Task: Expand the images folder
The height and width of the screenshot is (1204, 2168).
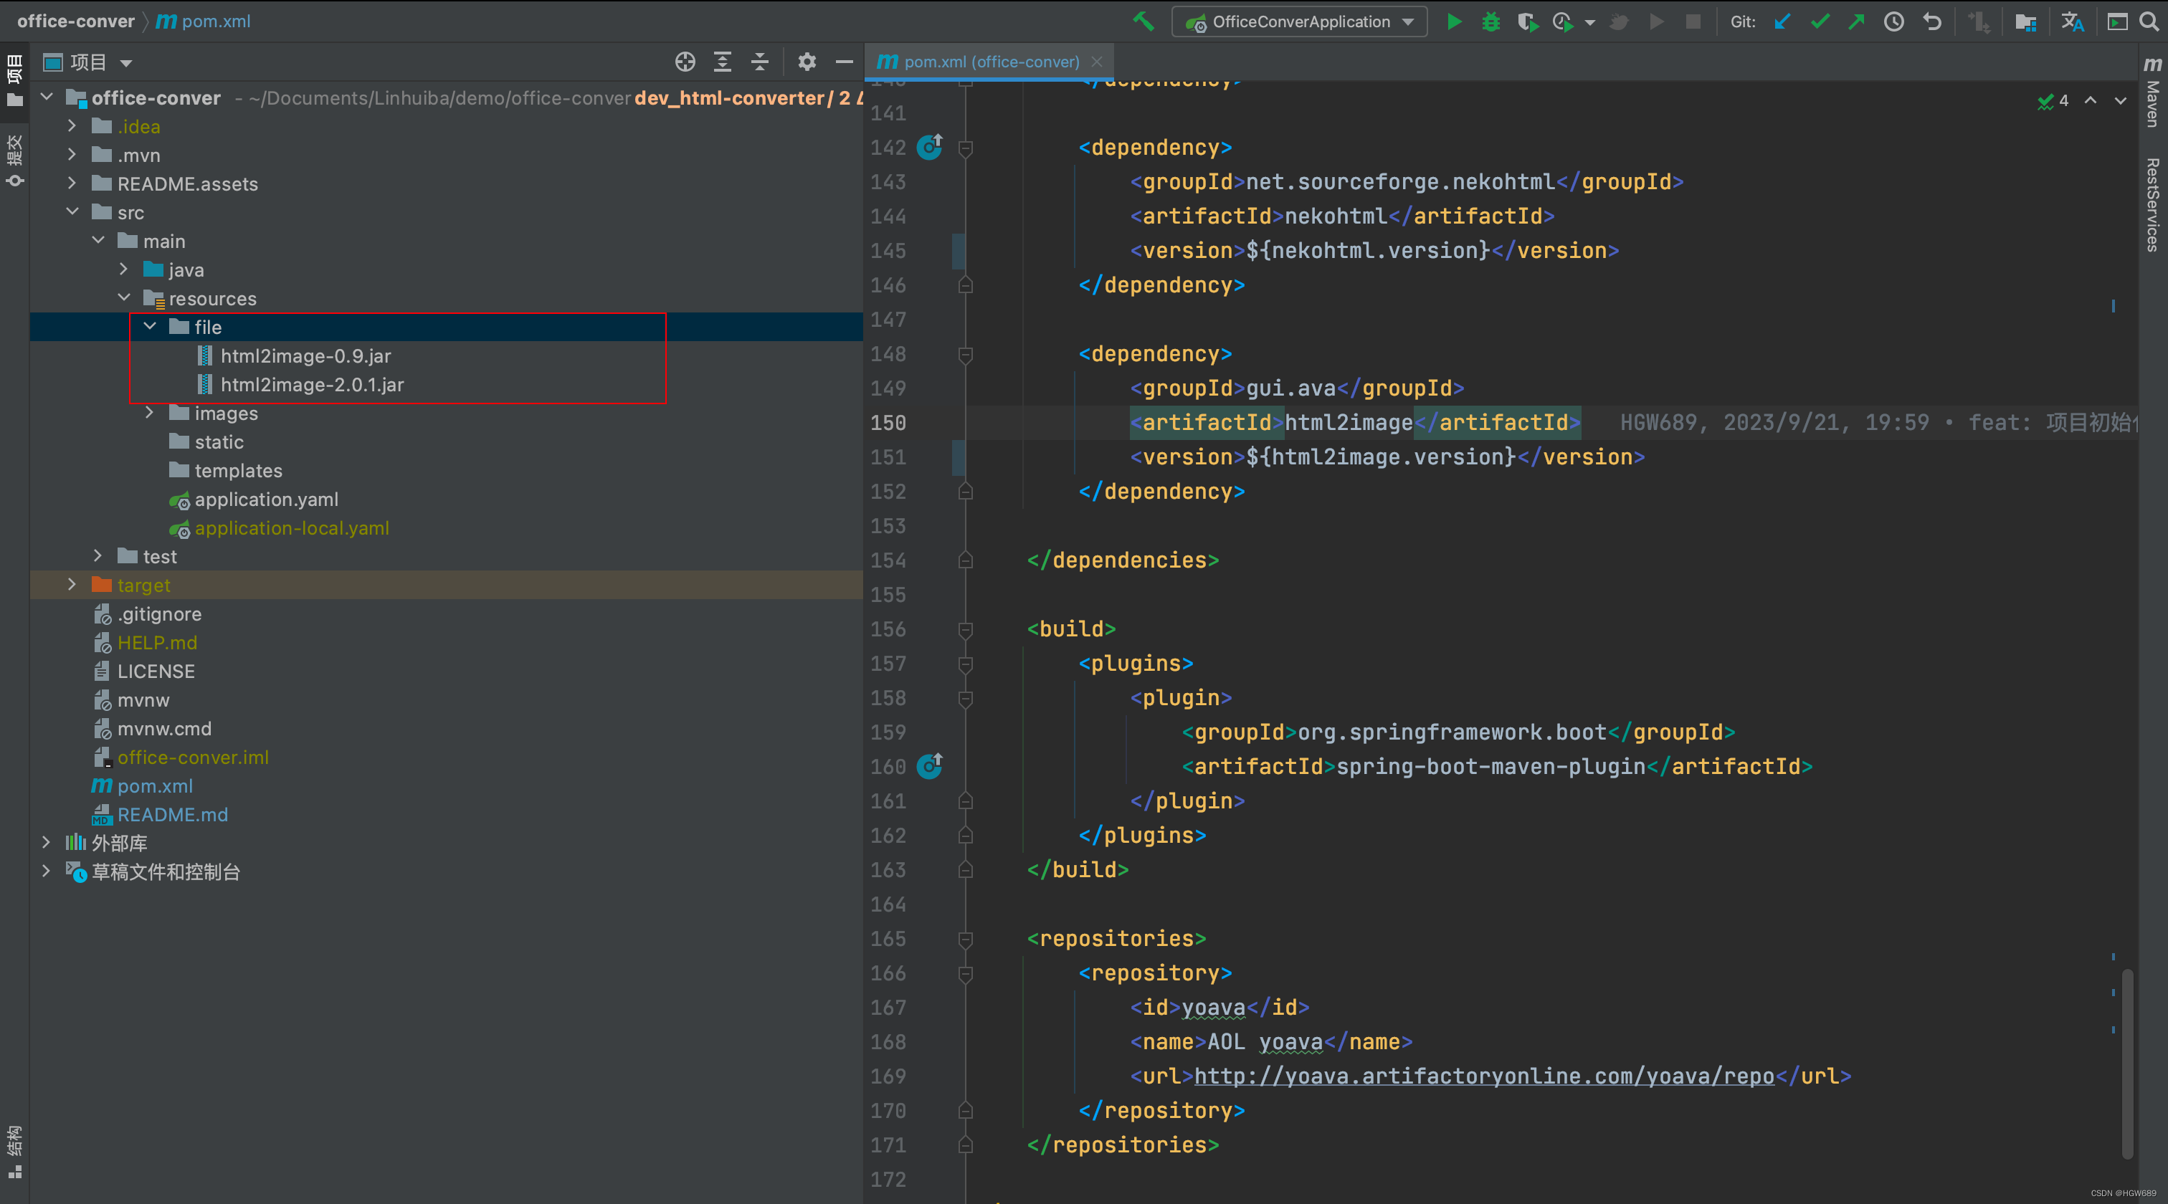Action: [x=150, y=412]
